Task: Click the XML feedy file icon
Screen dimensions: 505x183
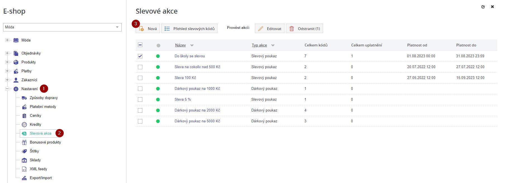Action: point(24,169)
